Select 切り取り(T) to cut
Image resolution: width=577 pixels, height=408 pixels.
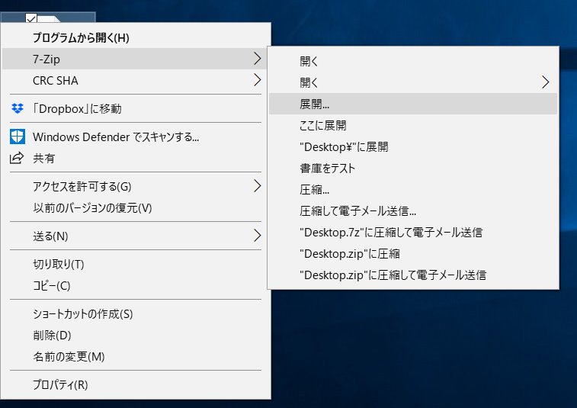point(136,264)
